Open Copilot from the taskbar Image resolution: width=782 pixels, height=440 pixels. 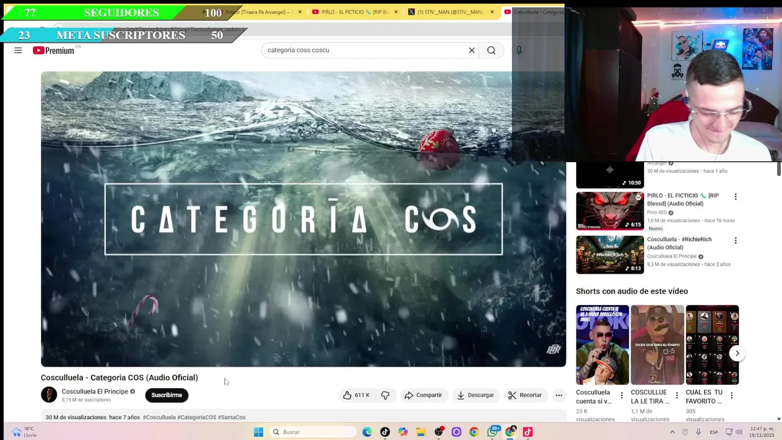tap(403, 432)
